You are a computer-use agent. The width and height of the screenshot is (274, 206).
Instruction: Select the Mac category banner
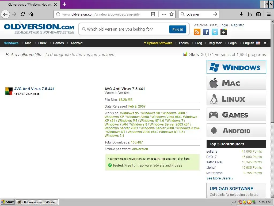click(236, 83)
